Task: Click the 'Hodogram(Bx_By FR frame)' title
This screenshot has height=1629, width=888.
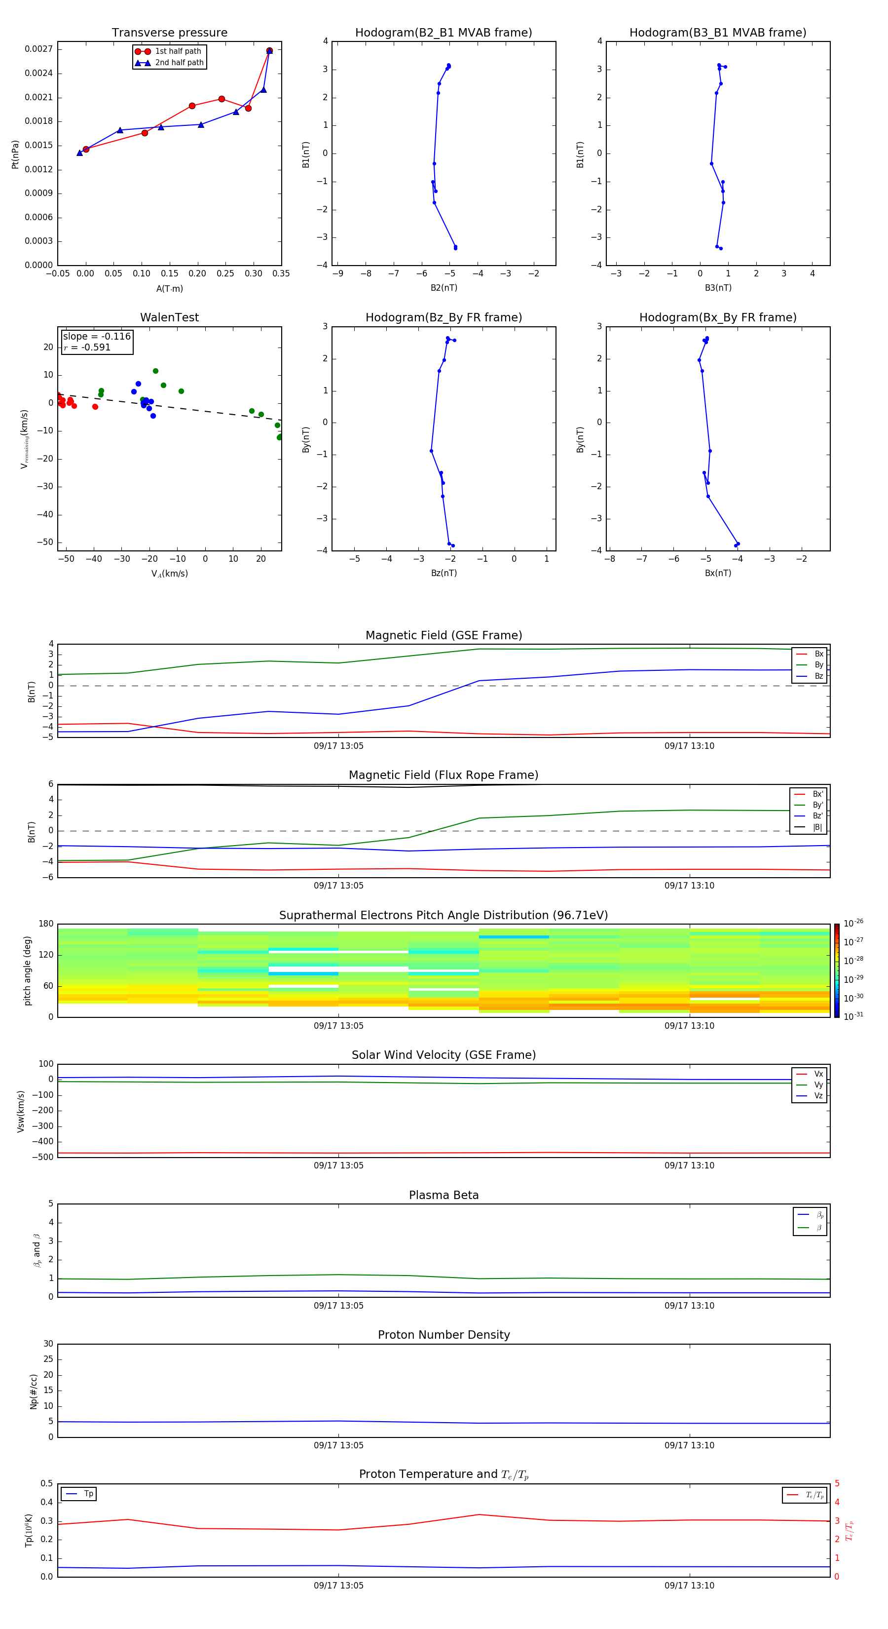Action: [718, 317]
